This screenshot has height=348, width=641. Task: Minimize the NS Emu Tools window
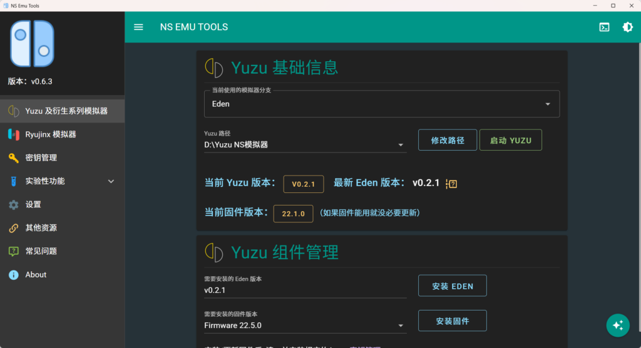(595, 6)
